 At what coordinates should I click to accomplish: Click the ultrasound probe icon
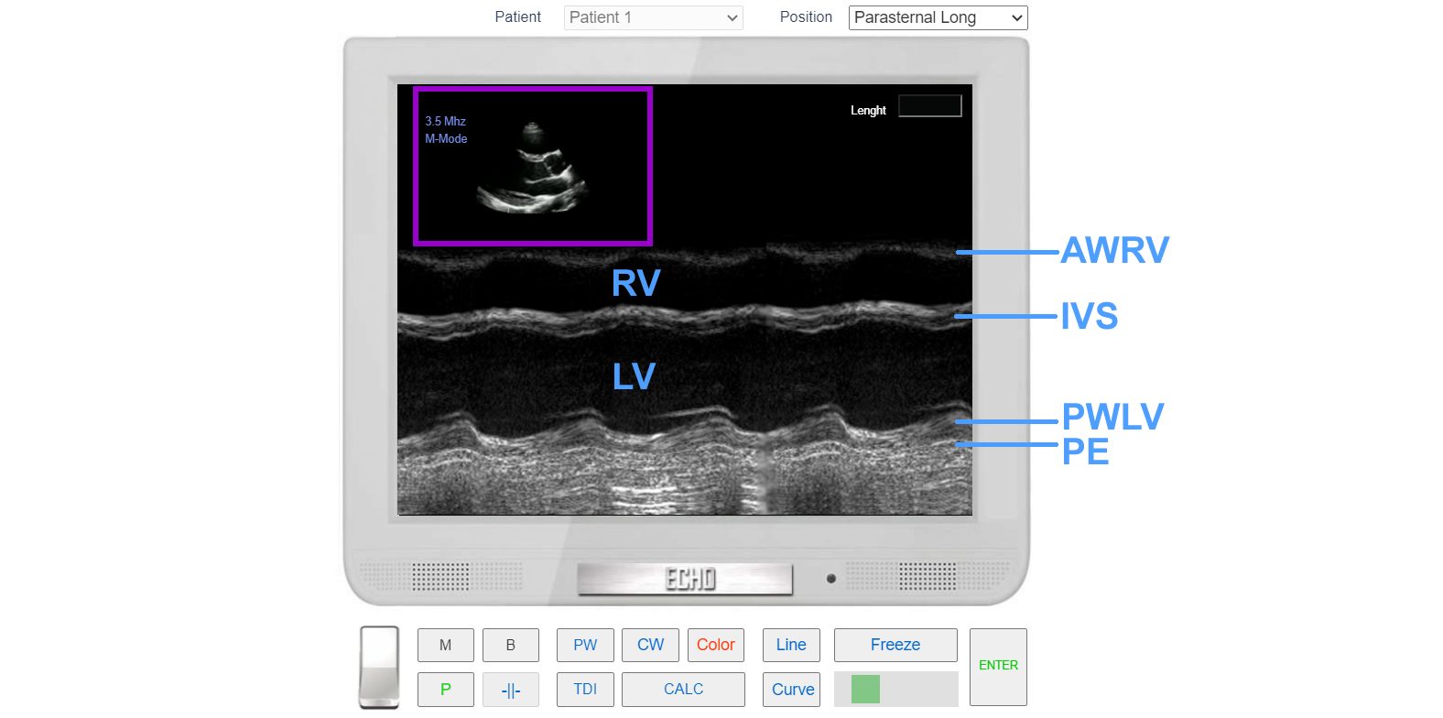379,667
